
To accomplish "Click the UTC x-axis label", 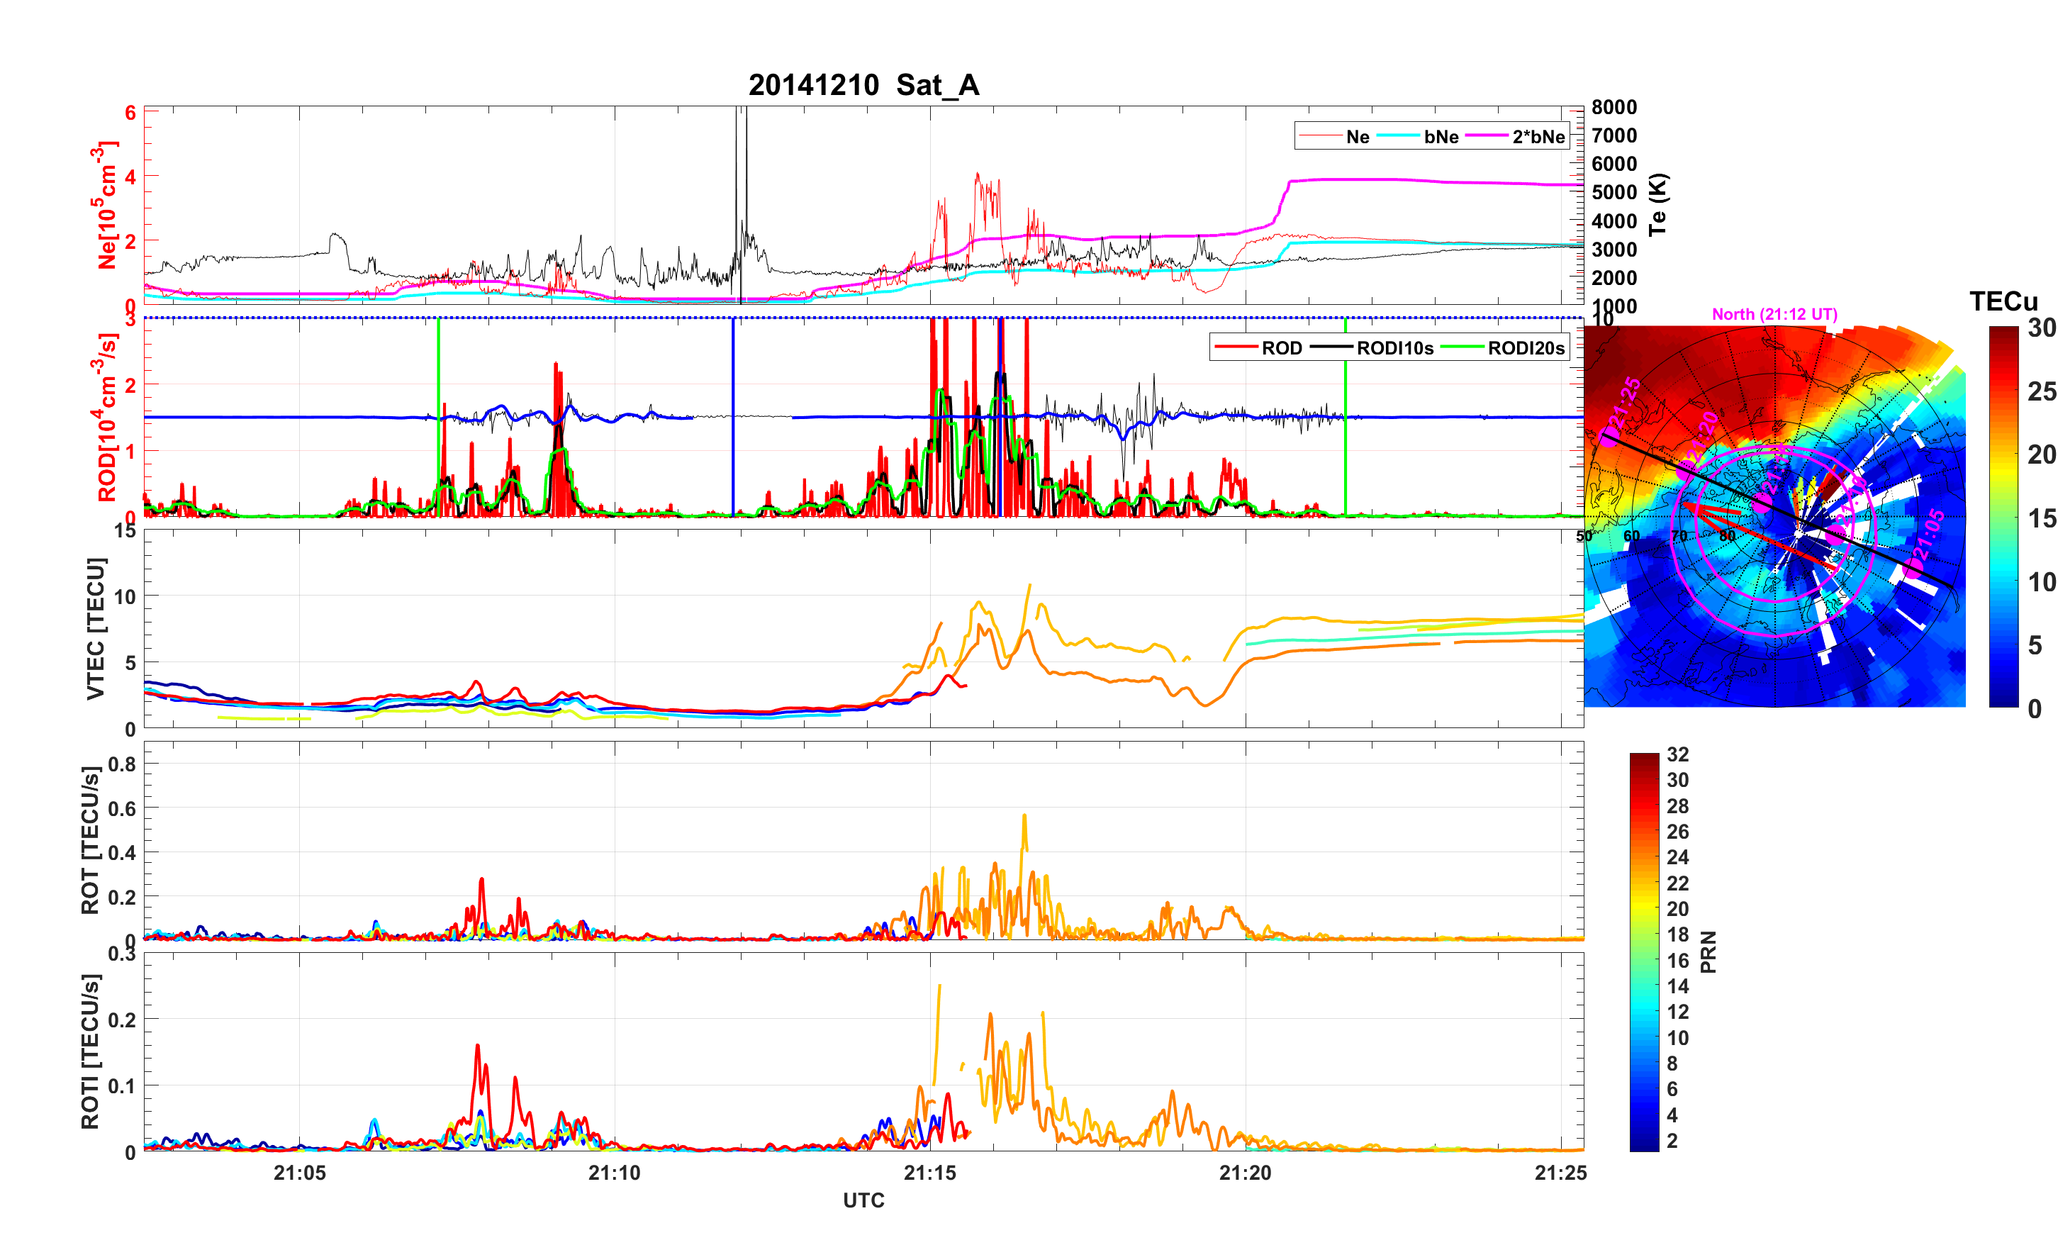I will pyautogui.click(x=863, y=1201).
